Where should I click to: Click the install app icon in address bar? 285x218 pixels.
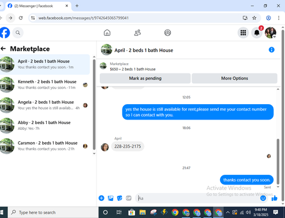pos(245,18)
